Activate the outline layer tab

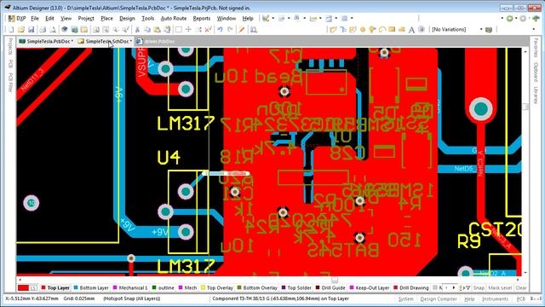(x=163, y=288)
